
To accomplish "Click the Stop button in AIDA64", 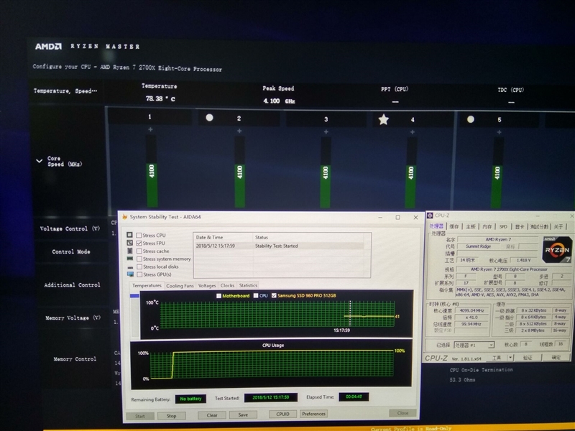I will [x=171, y=416].
